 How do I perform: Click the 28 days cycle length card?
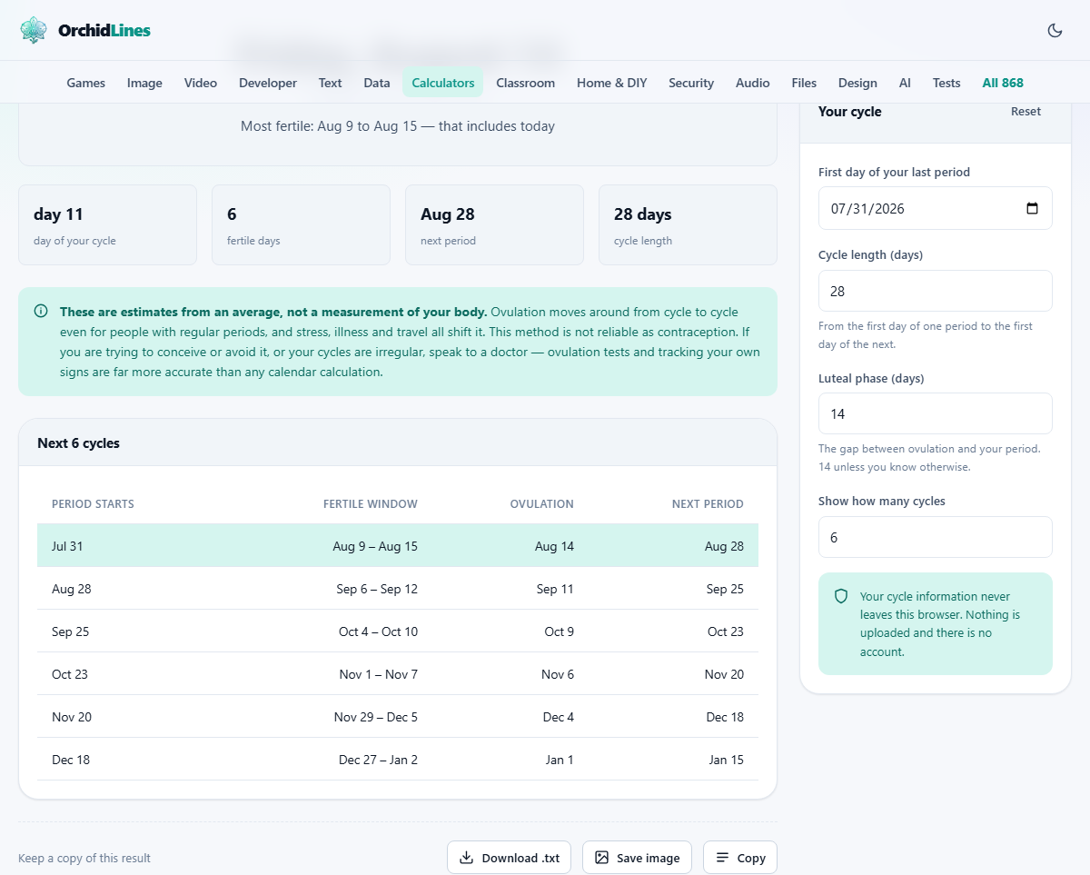pyautogui.click(x=688, y=225)
